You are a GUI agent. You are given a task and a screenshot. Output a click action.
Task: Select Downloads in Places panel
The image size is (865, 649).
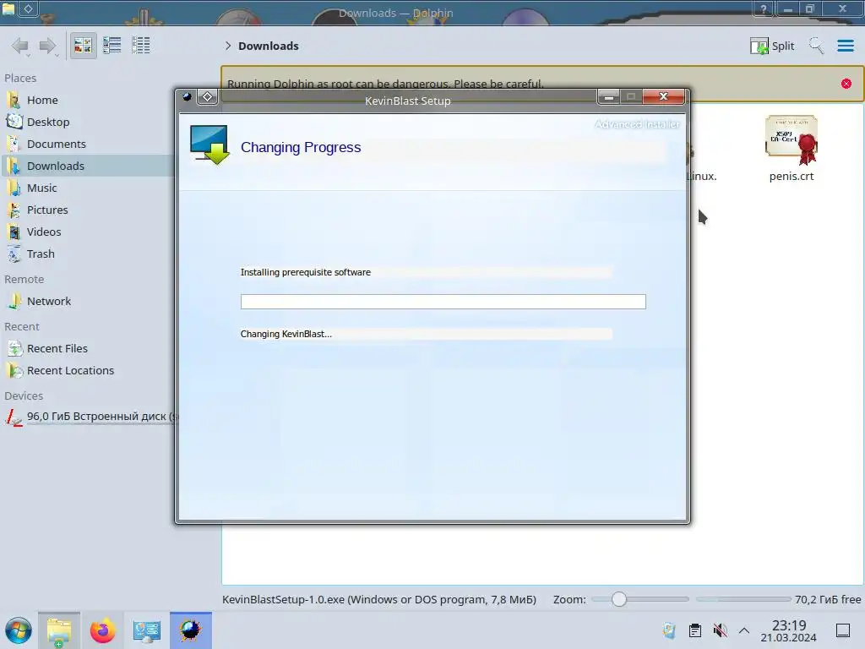(88, 166)
